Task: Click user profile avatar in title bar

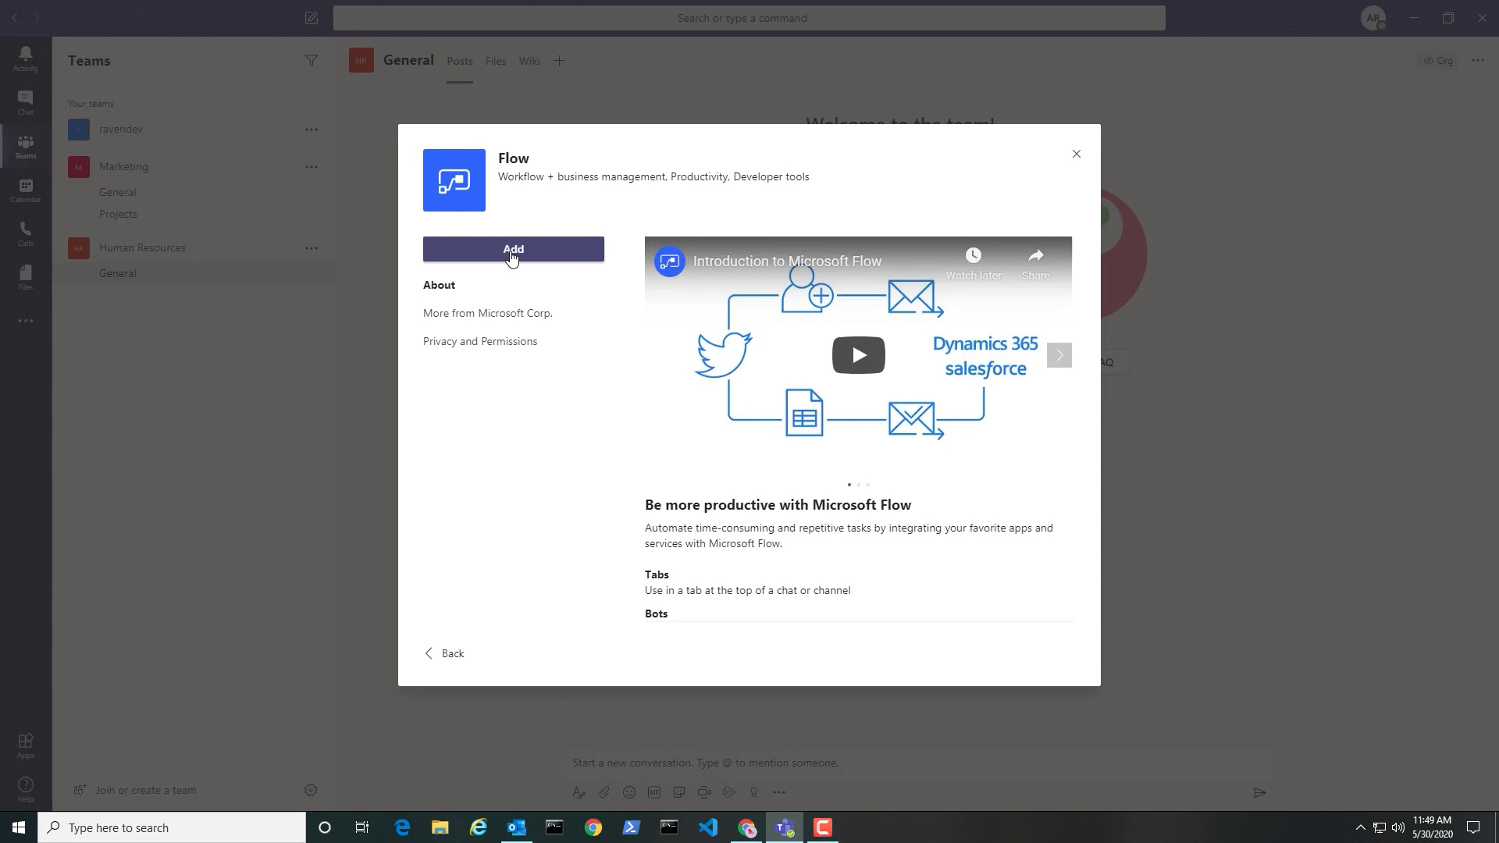Action: point(1373,18)
